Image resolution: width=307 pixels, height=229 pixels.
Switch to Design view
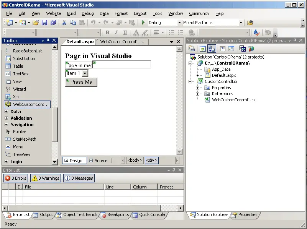(x=74, y=161)
